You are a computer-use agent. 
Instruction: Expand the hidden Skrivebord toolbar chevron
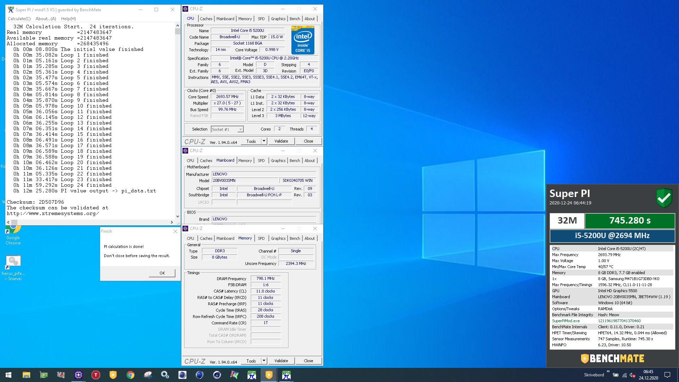[608, 371]
